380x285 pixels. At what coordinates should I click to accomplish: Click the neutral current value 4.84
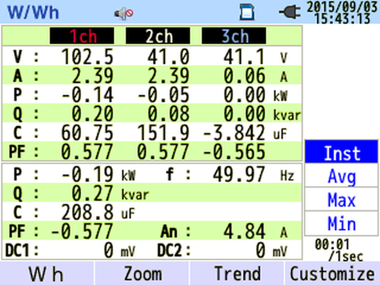(244, 231)
